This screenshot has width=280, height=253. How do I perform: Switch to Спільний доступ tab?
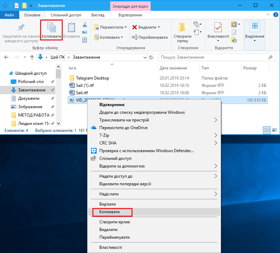click(66, 15)
